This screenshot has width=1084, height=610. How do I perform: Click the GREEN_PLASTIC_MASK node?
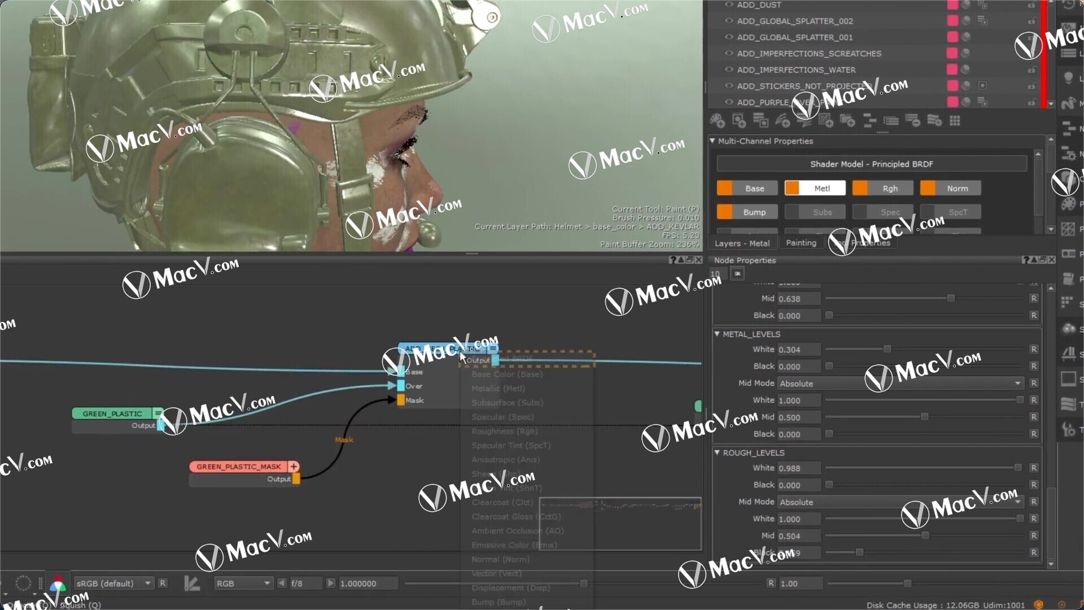coord(238,465)
